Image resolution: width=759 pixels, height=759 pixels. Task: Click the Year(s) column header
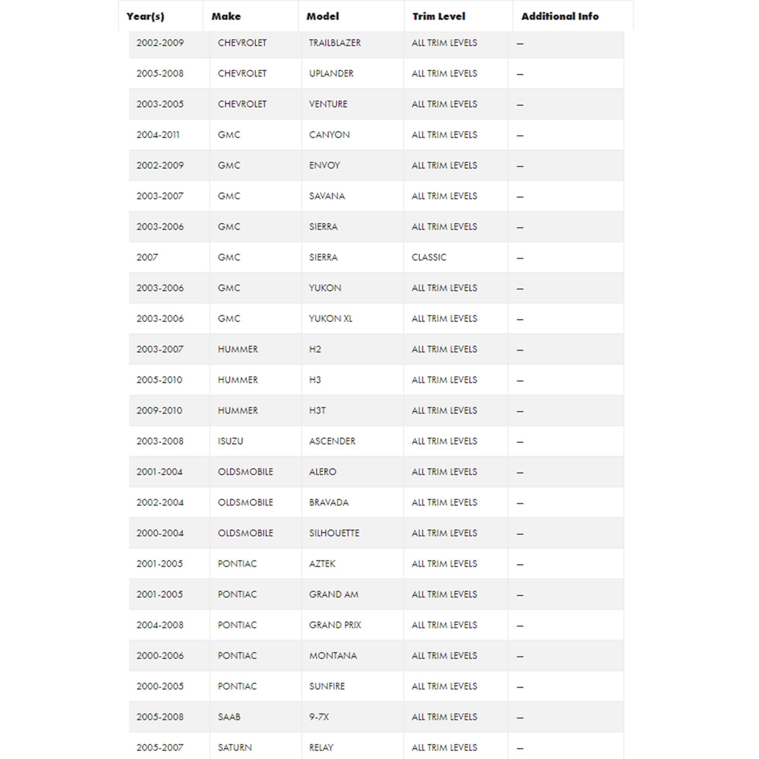coord(145,16)
